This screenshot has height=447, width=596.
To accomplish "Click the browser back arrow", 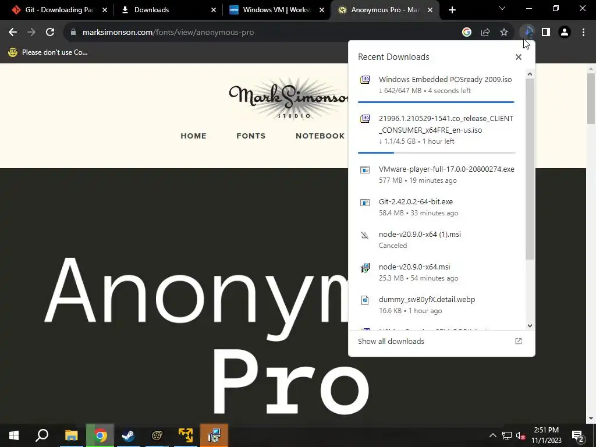I will pyautogui.click(x=13, y=33).
